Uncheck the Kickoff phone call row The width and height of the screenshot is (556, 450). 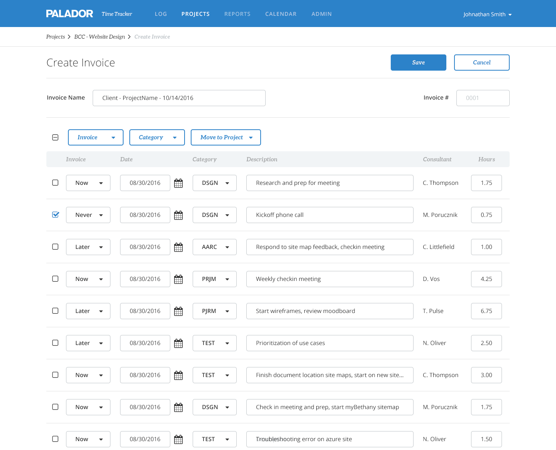[55, 215]
